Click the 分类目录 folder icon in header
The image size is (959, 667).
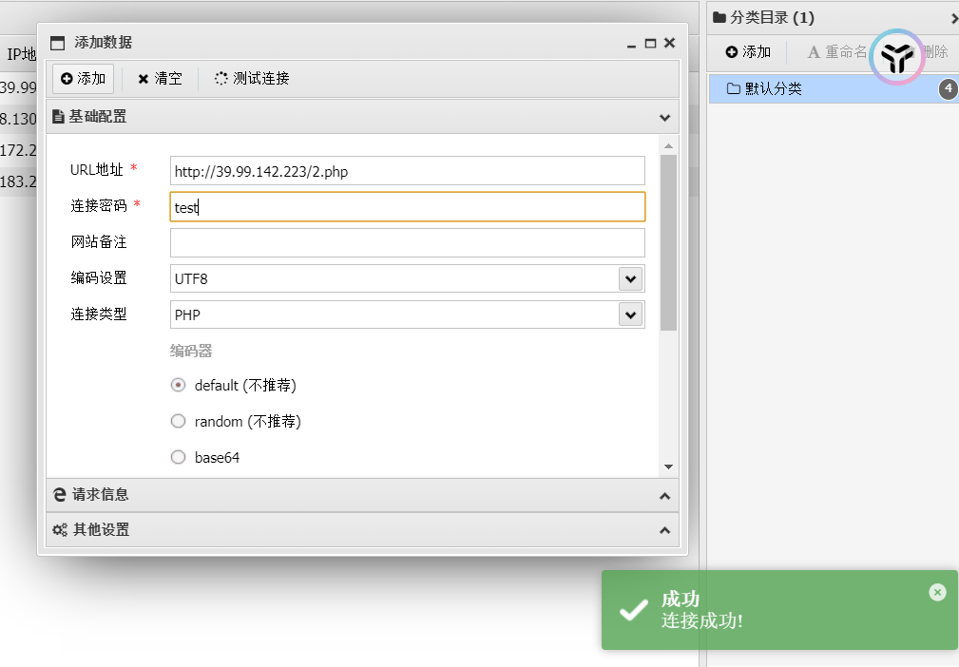point(719,18)
